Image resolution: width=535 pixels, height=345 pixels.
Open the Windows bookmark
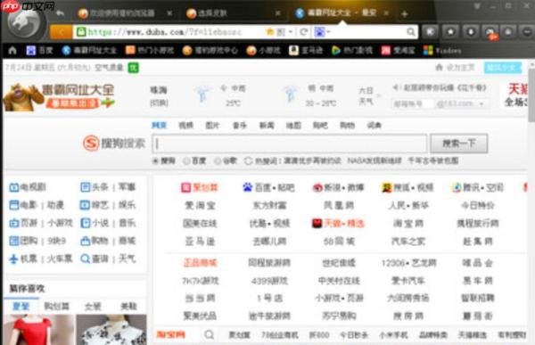point(442,51)
